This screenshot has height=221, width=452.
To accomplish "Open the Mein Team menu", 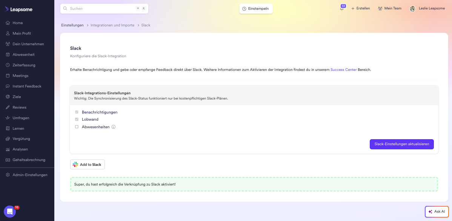I will pos(389,8).
